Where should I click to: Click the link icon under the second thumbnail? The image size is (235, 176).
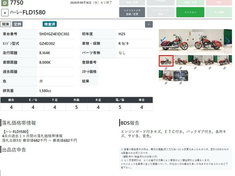pyautogui.click(x=181, y=68)
